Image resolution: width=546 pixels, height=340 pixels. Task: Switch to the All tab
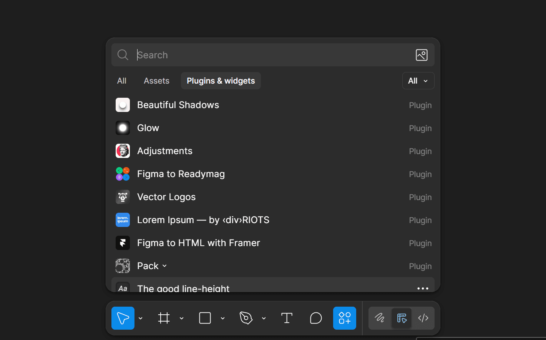[x=122, y=81]
